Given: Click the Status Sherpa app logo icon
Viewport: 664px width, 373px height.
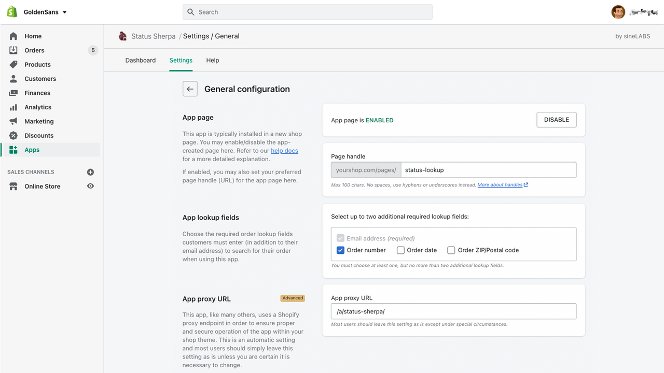Looking at the screenshot, I should coord(122,36).
